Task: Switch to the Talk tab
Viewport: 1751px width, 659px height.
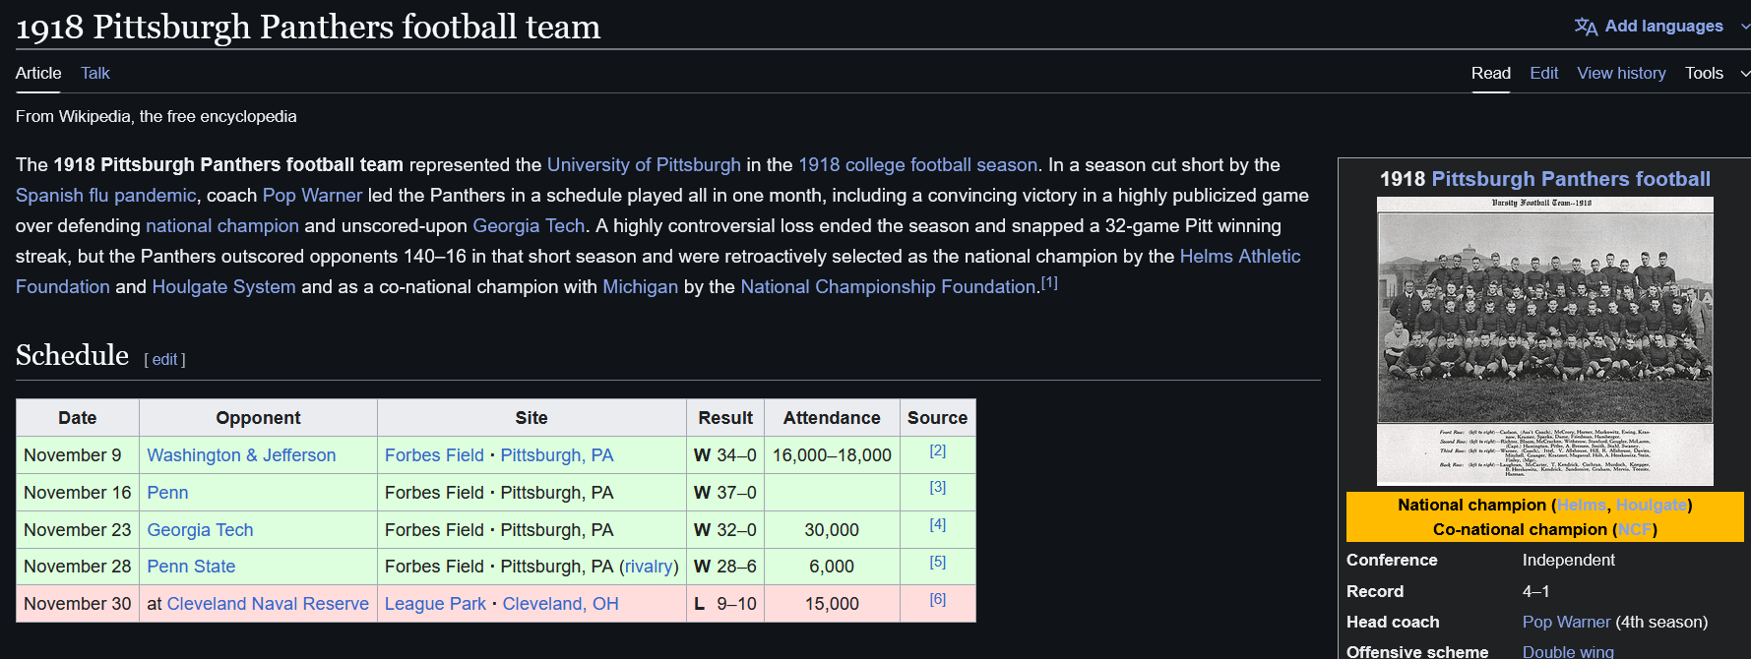Action: (x=95, y=73)
